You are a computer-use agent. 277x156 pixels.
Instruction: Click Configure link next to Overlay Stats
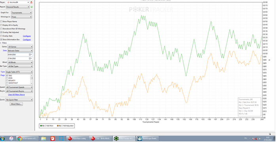click(x=27, y=36)
